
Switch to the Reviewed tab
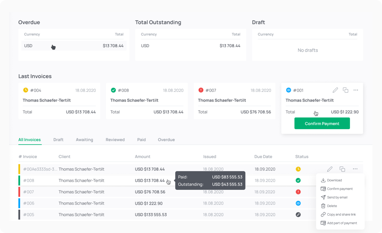point(115,140)
